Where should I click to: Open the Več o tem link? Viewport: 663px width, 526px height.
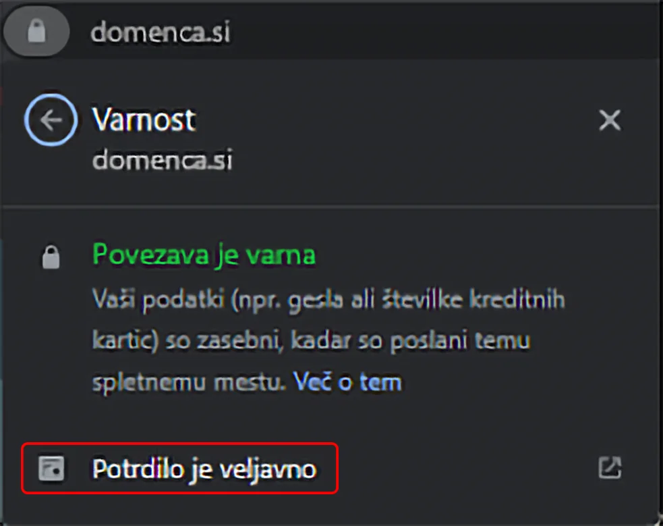[347, 382]
